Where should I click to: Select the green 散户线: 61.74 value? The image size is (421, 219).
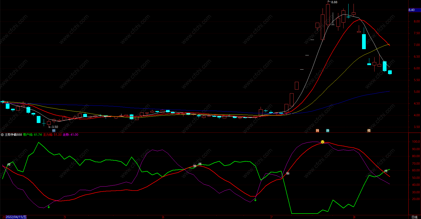pyautogui.click(x=32, y=135)
